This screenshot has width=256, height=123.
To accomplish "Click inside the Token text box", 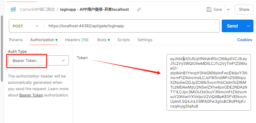I will tap(209, 82).
